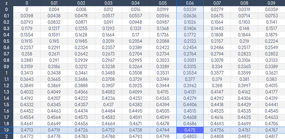
Task: Click the cell reading 0.2734
Action: click(163, 54)
